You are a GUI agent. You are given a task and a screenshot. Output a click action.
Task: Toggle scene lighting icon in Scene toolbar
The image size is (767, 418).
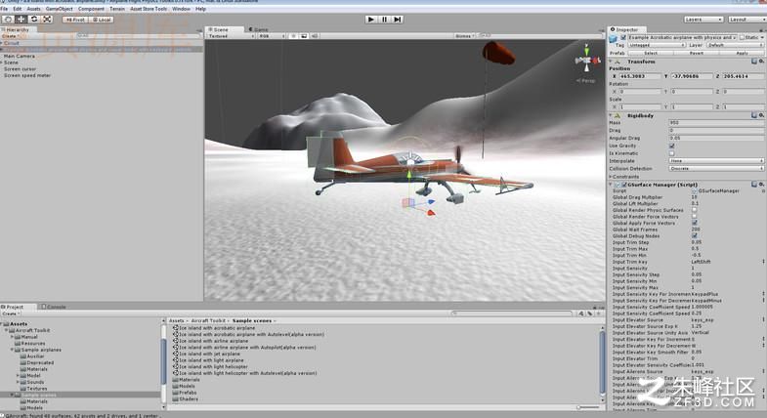(293, 36)
